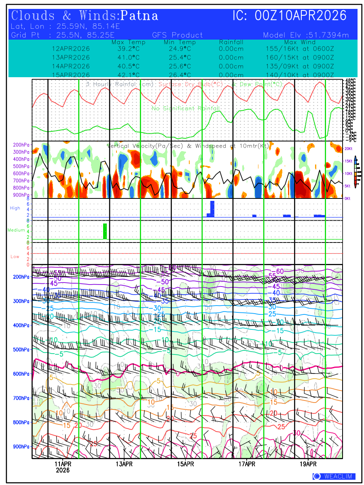Click the No Significant Rainfall text
Viewport: 364px width, 485px height.
[186, 108]
